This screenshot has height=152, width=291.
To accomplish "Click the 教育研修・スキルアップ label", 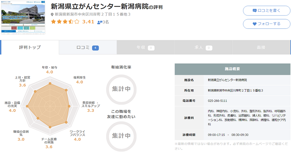I will (91, 104).
